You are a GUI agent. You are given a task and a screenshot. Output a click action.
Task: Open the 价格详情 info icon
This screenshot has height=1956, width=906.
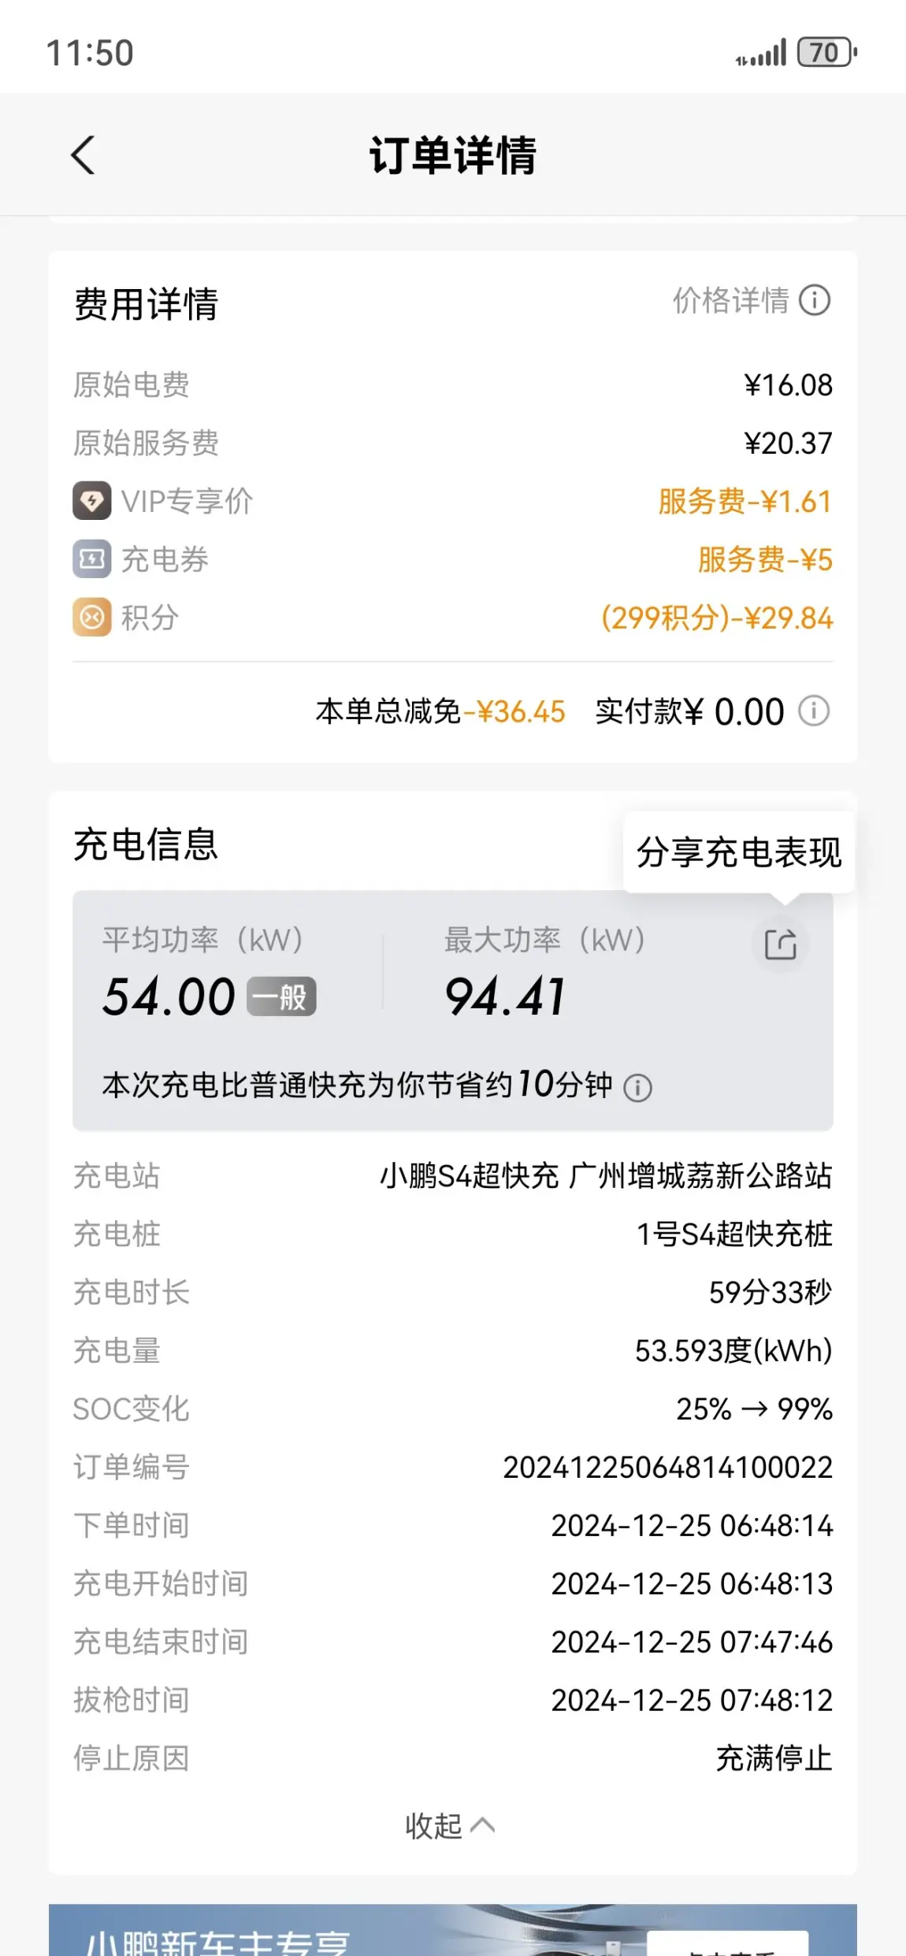click(815, 300)
